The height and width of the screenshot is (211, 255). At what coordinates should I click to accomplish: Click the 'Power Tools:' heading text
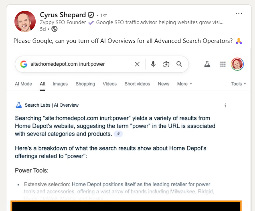click(x=32, y=170)
